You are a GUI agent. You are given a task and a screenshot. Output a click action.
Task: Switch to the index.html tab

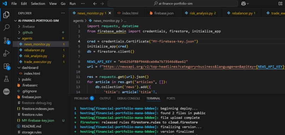[x=130, y=13]
